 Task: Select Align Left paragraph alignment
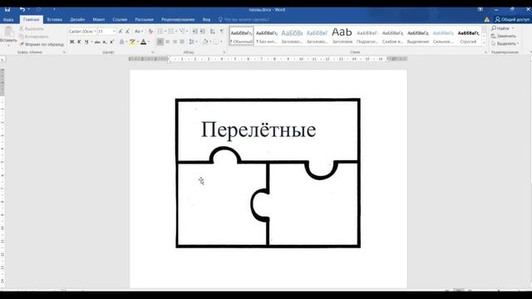click(160, 42)
